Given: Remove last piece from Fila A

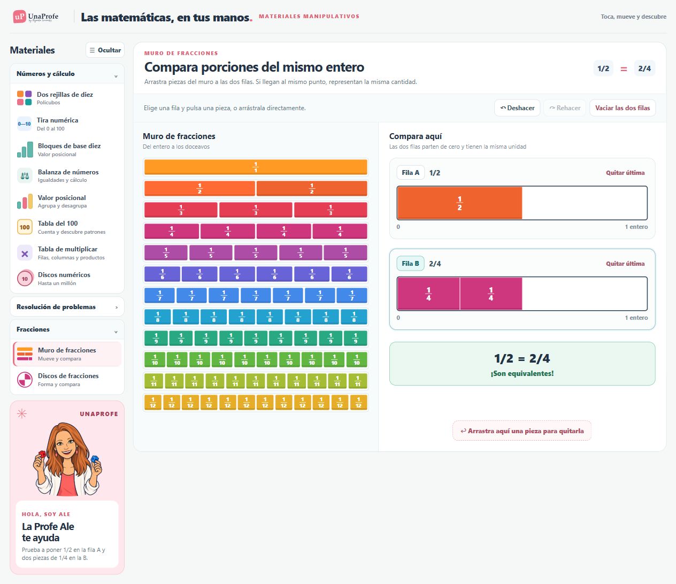Looking at the screenshot, I should coord(625,173).
